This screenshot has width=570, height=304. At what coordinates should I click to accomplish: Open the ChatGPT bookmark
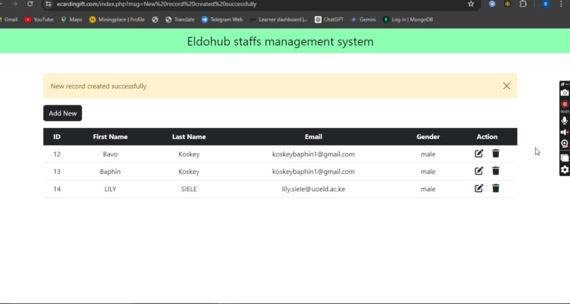329,19
